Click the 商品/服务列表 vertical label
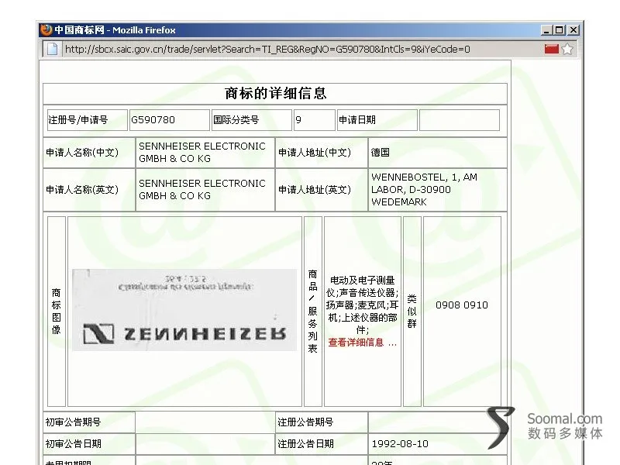The height and width of the screenshot is (465, 620). [313, 312]
